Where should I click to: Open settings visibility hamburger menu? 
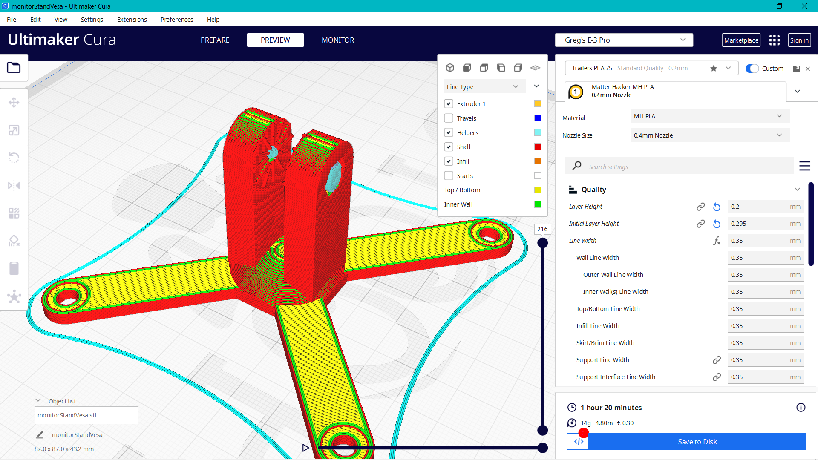pos(804,166)
